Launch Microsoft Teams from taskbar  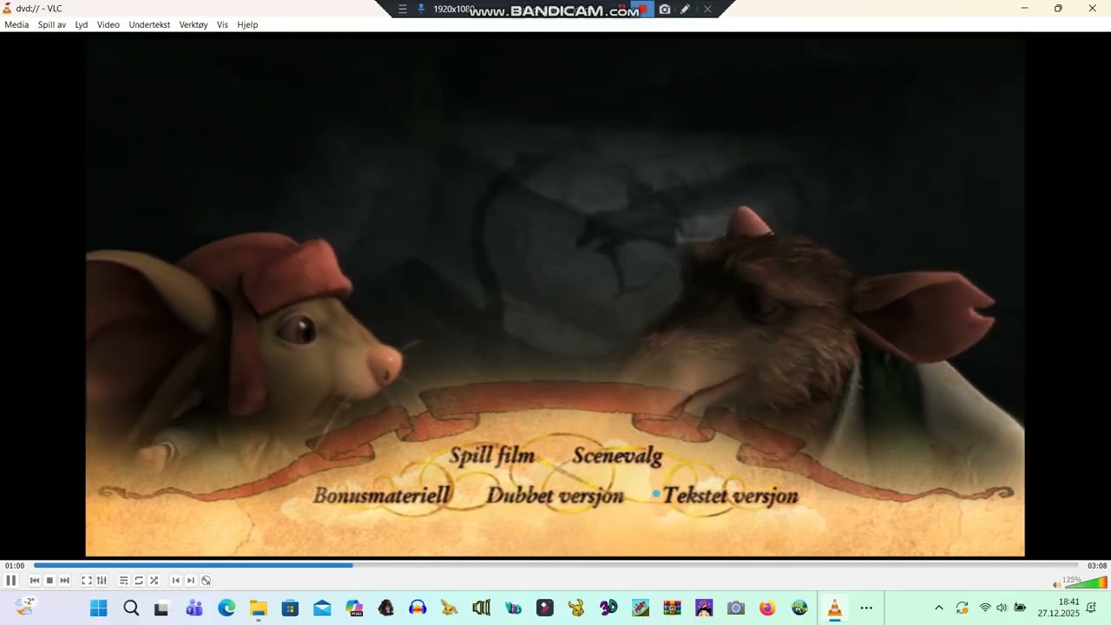point(194,608)
